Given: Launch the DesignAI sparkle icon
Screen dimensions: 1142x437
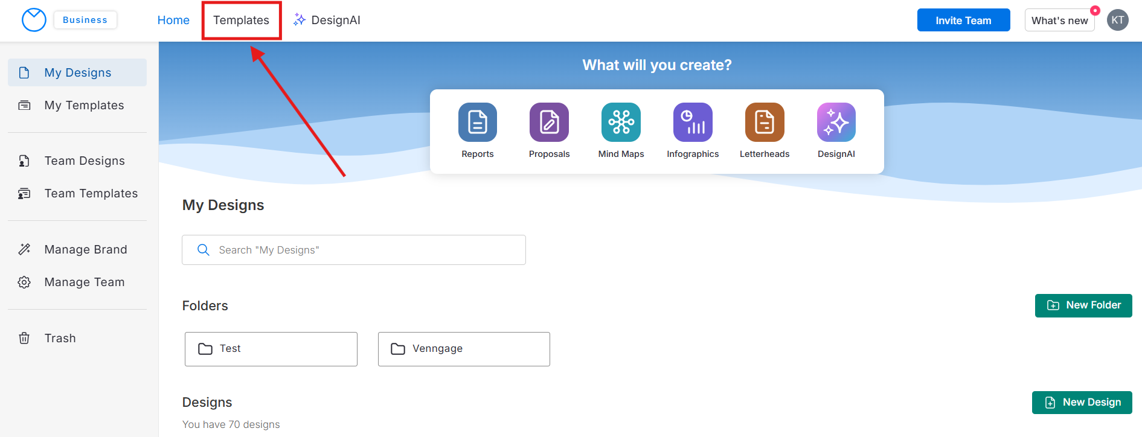Looking at the screenshot, I should [x=836, y=122].
